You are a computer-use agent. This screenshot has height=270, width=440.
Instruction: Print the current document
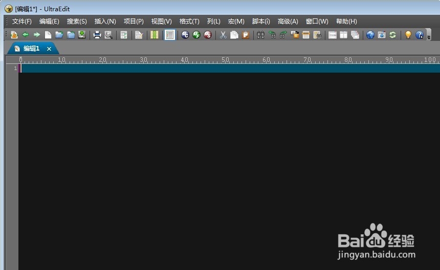point(97,35)
